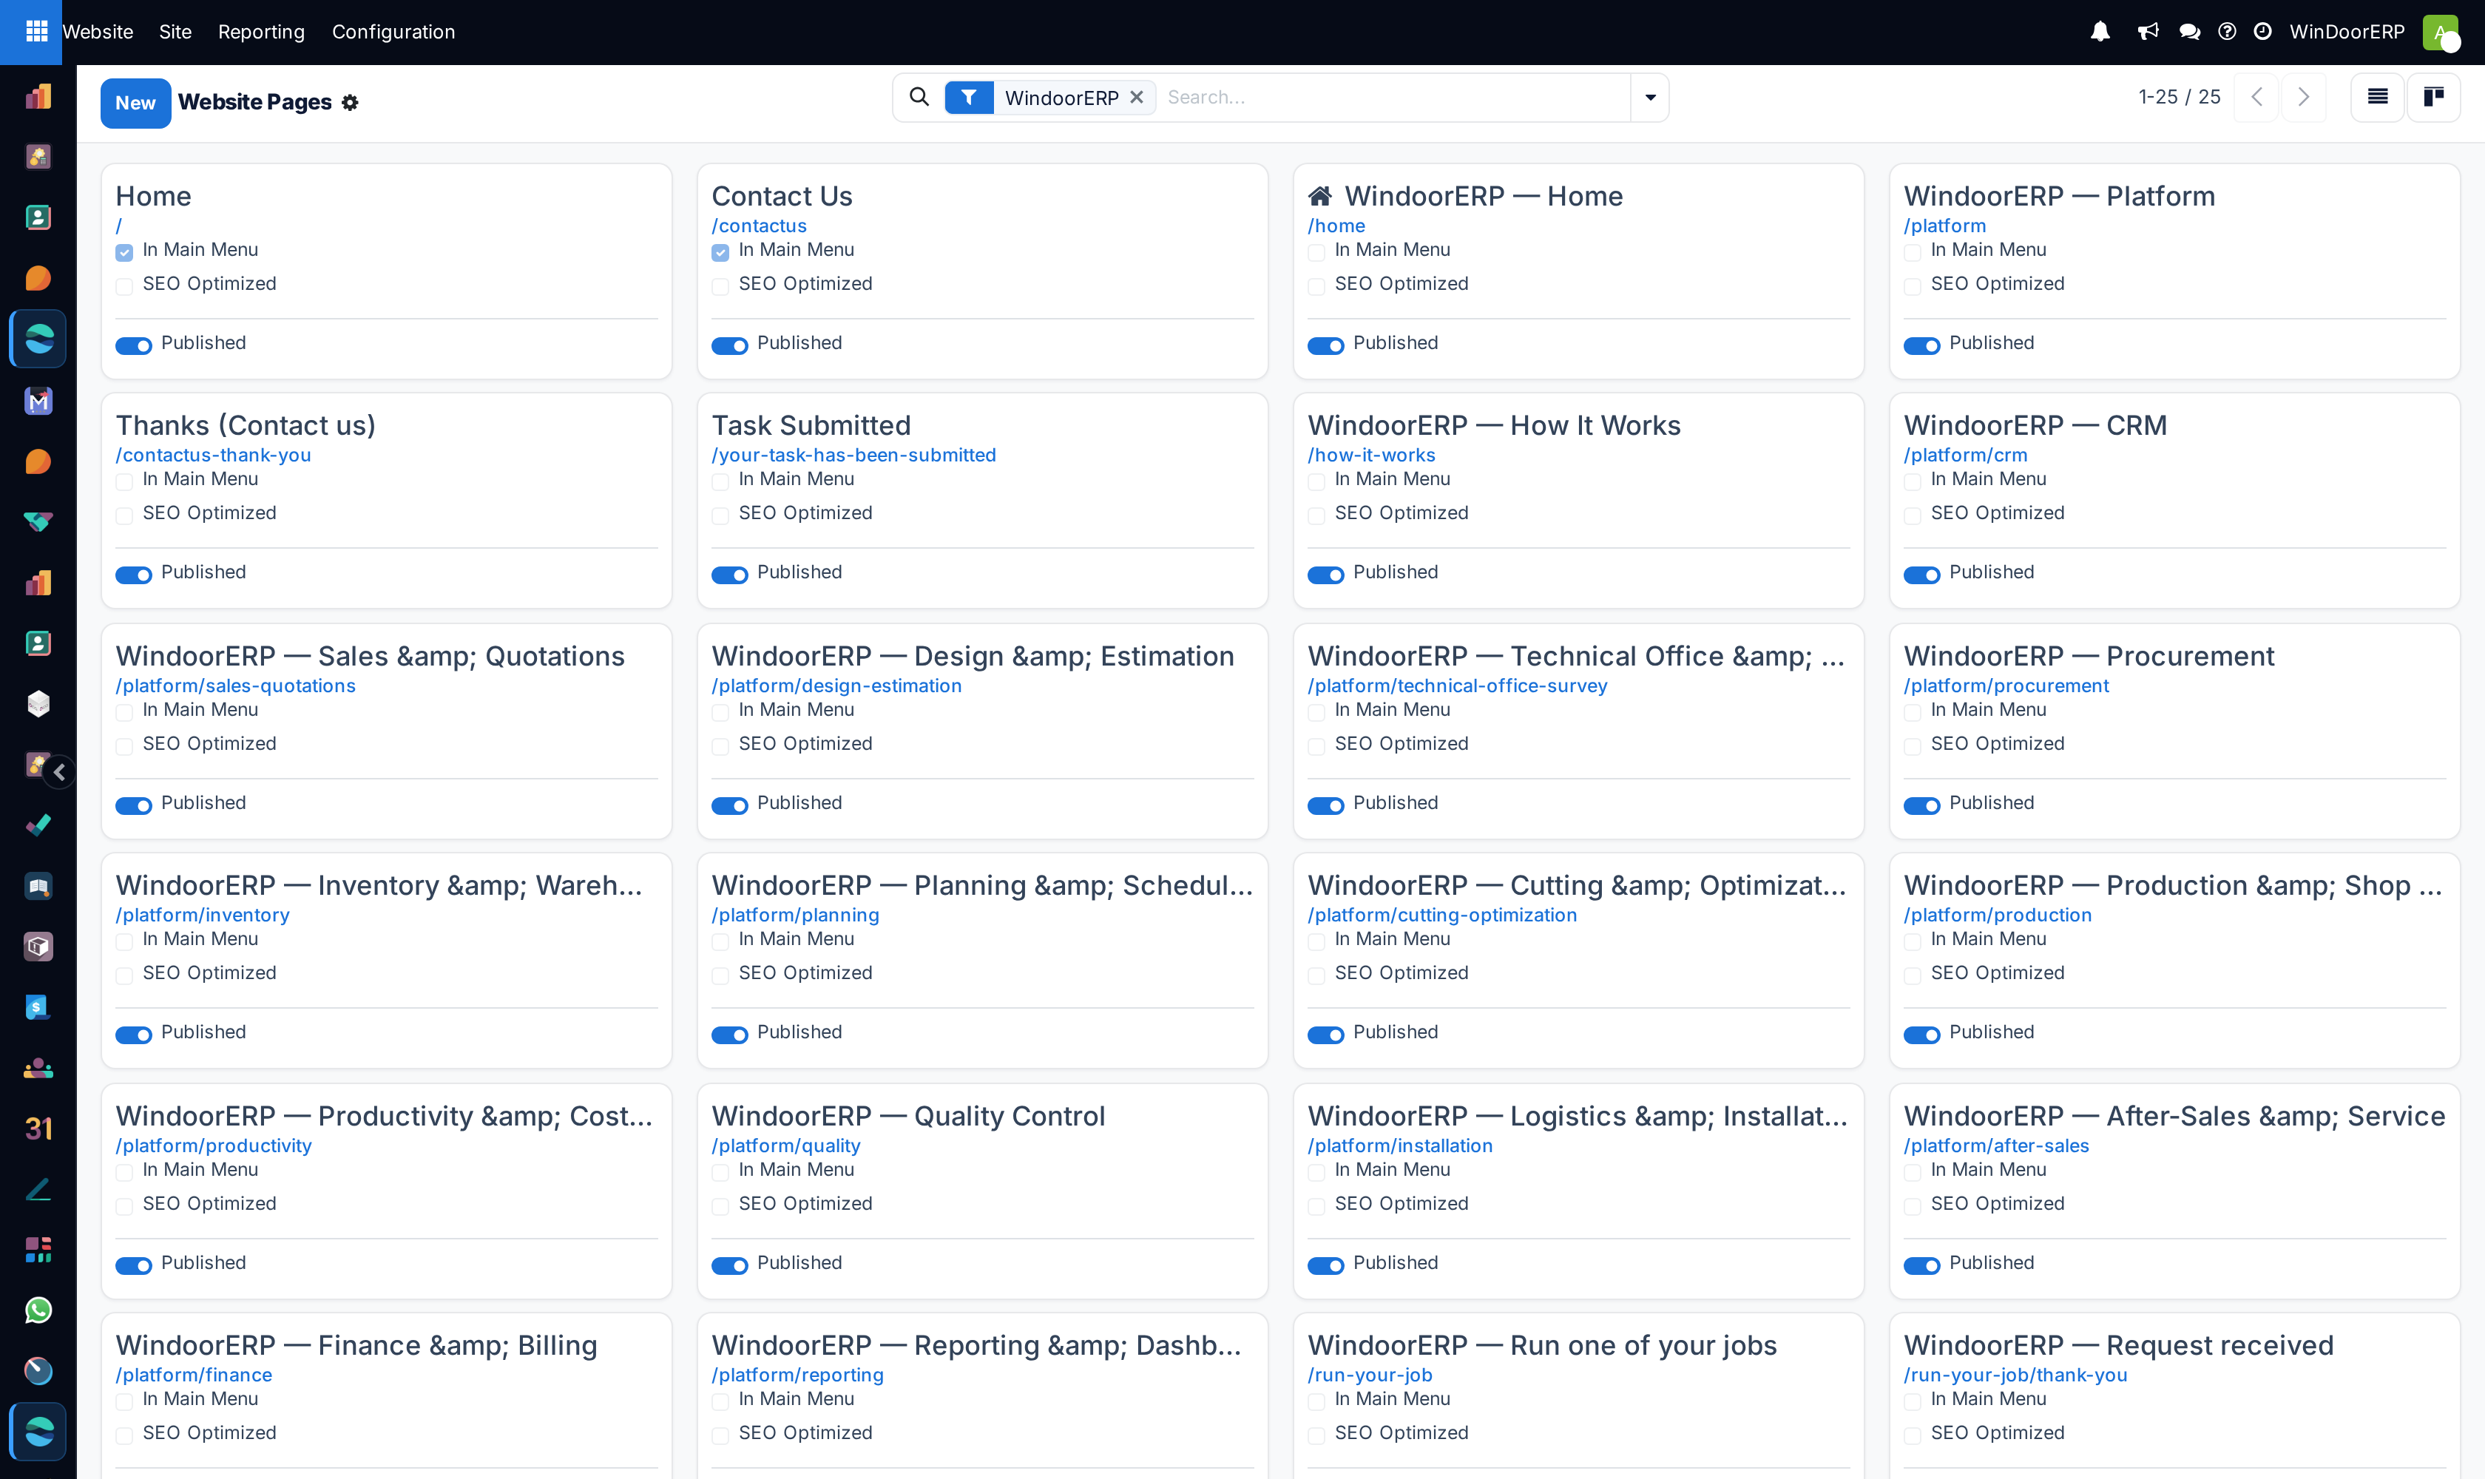Open the purple M marketing app in sidebar
This screenshot has height=1479, width=2485.
click(38, 401)
